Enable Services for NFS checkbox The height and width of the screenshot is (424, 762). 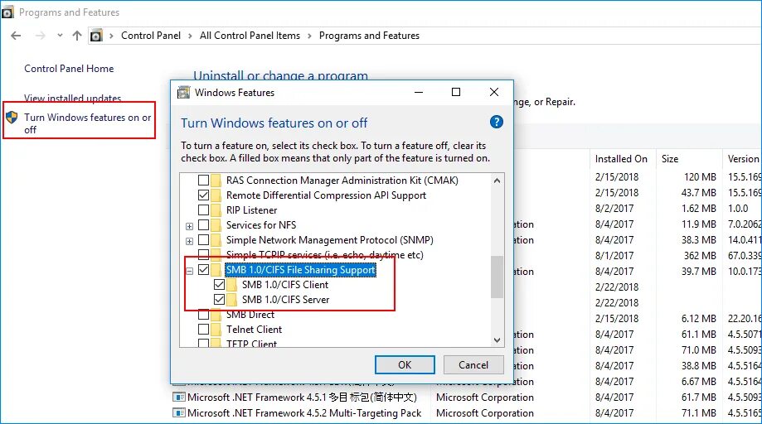tap(204, 225)
